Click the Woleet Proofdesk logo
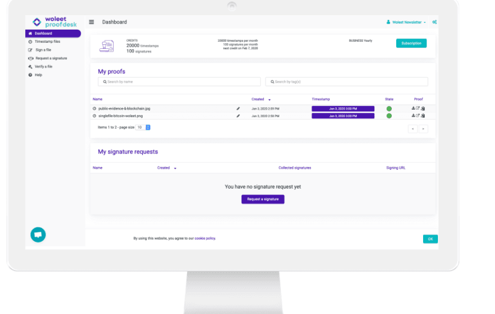The height and width of the screenshot is (314, 495). click(55, 22)
